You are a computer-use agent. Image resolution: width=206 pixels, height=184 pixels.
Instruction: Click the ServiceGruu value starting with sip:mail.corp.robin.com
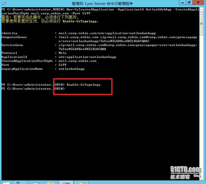click(128, 47)
